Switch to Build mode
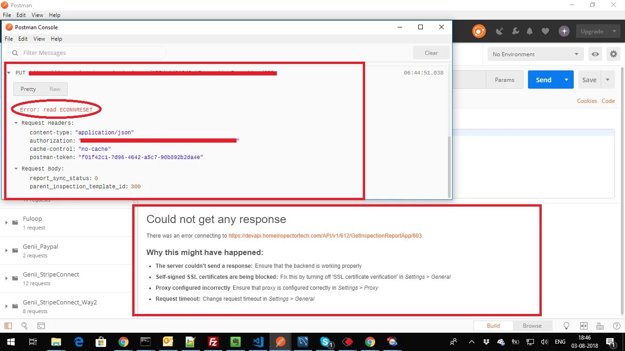Screen dimensions: 625x351 click(x=493, y=326)
